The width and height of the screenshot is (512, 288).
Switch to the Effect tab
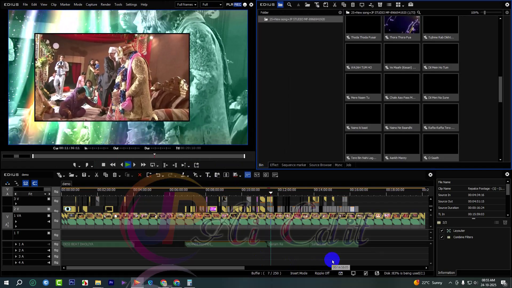pos(274,165)
